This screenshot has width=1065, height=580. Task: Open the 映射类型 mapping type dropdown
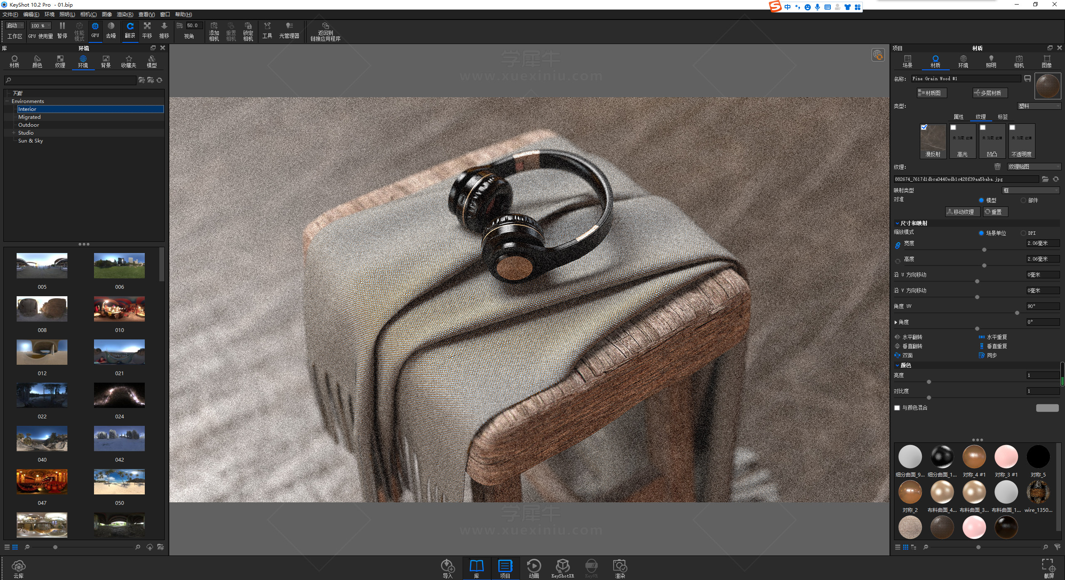(x=1031, y=190)
